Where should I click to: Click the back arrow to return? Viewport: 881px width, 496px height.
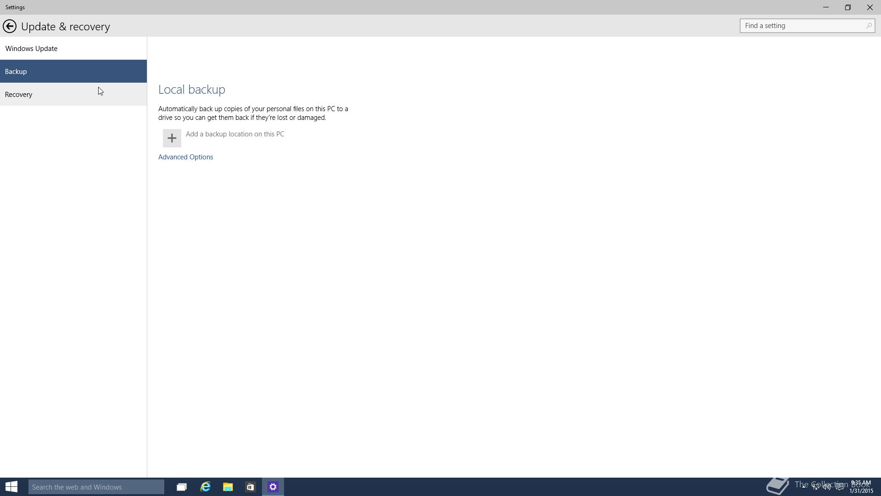(x=10, y=26)
